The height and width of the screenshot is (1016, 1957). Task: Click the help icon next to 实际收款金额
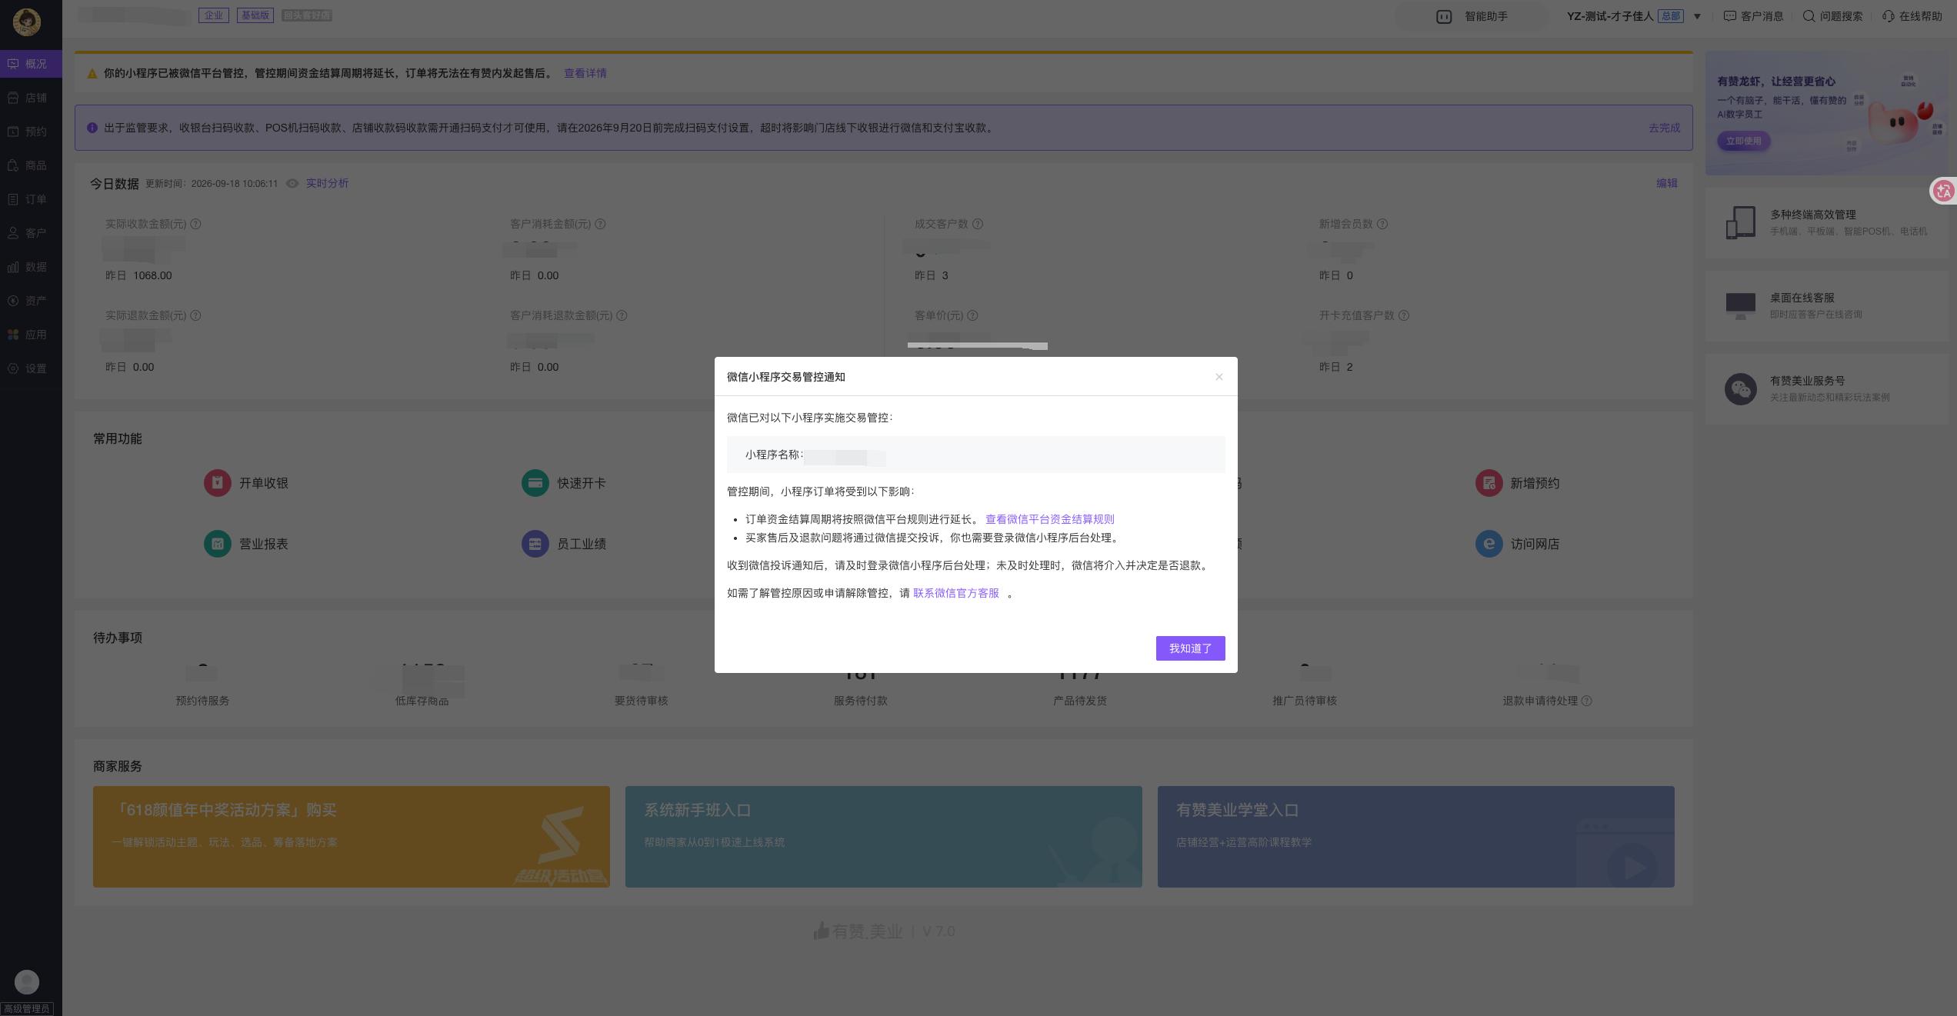(x=195, y=224)
